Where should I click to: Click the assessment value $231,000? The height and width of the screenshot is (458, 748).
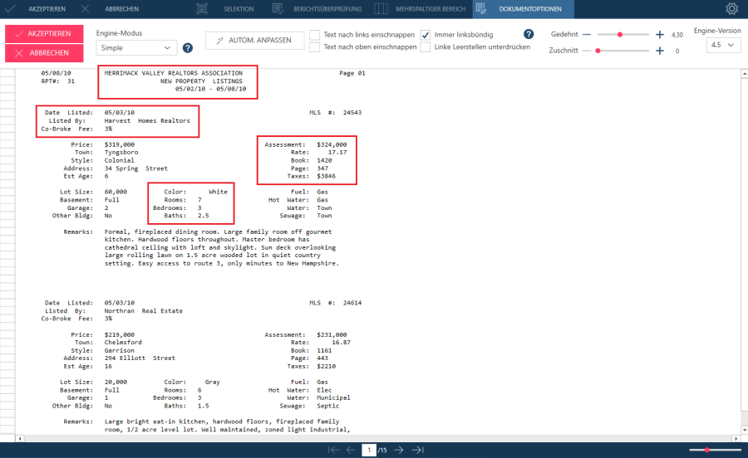[x=332, y=334]
